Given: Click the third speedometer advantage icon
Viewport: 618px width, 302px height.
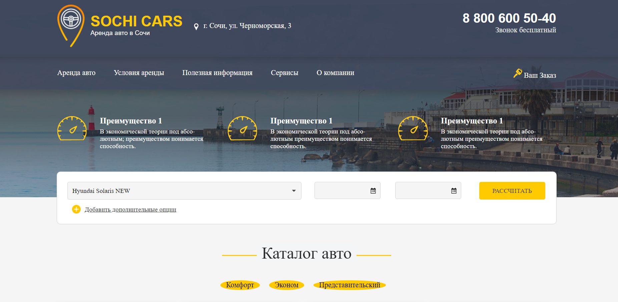Looking at the screenshot, I should click(x=413, y=128).
